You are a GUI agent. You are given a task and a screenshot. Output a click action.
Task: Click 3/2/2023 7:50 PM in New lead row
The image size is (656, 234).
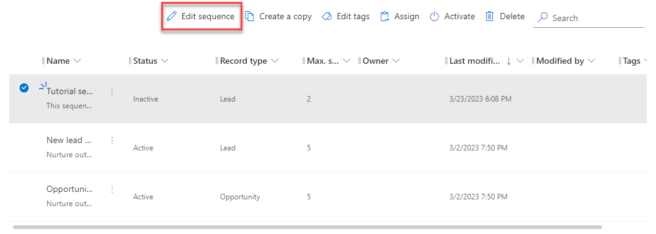478,148
